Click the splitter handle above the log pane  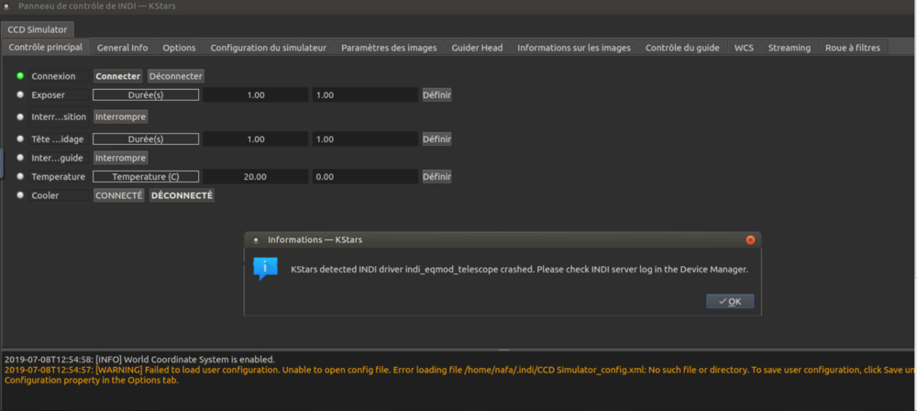504,350
